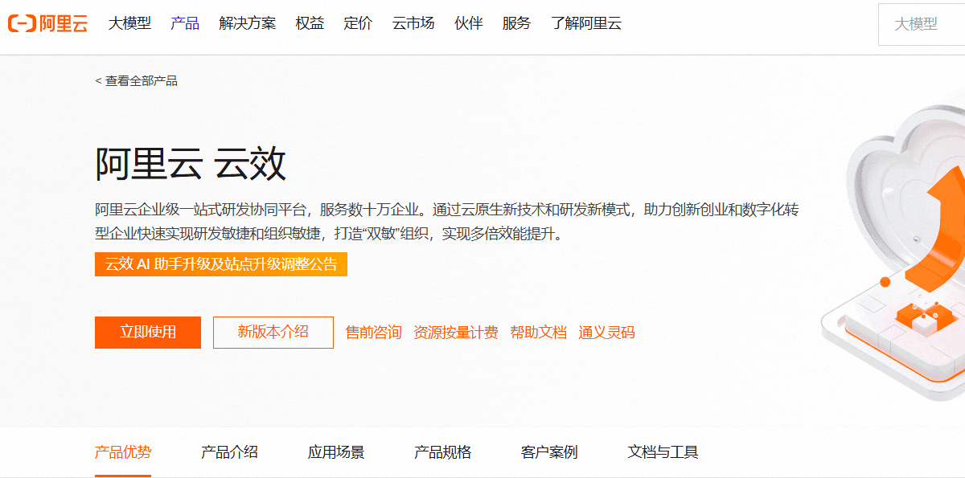965x478 pixels.
Task: Open the 云效 AI 助手升级 announcement banner
Action: click(221, 264)
